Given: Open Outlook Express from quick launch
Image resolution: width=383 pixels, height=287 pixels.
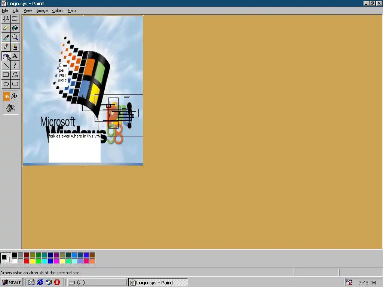Looking at the screenshot, I should pos(49,283).
